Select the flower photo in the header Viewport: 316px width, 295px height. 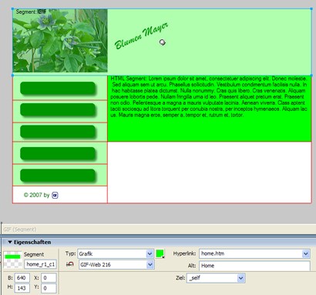pos(60,41)
